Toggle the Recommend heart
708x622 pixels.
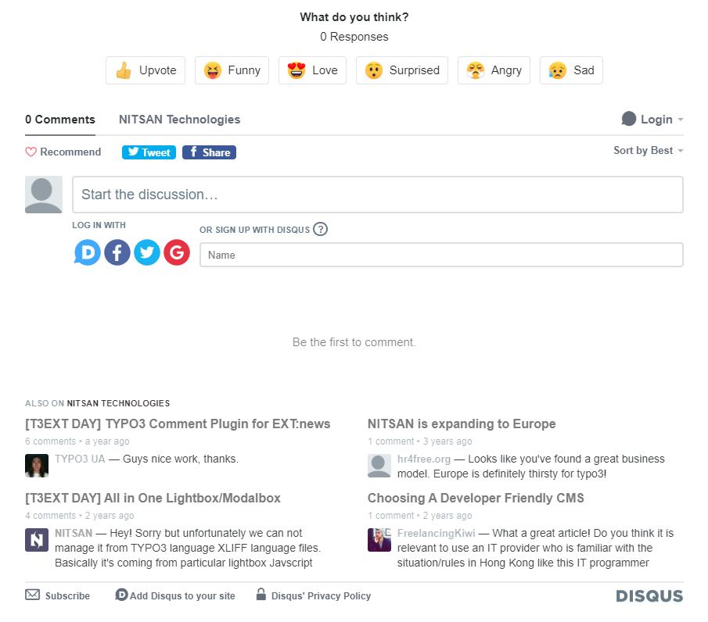31,152
